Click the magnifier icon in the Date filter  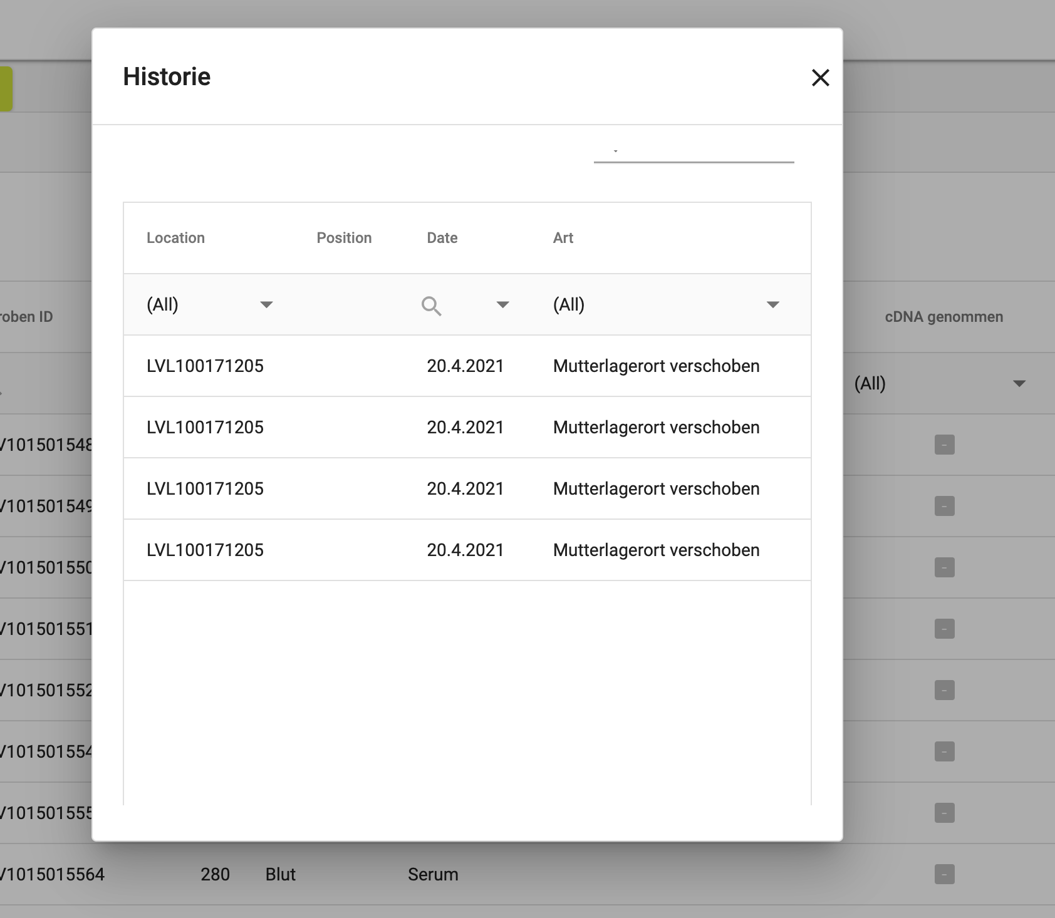431,306
